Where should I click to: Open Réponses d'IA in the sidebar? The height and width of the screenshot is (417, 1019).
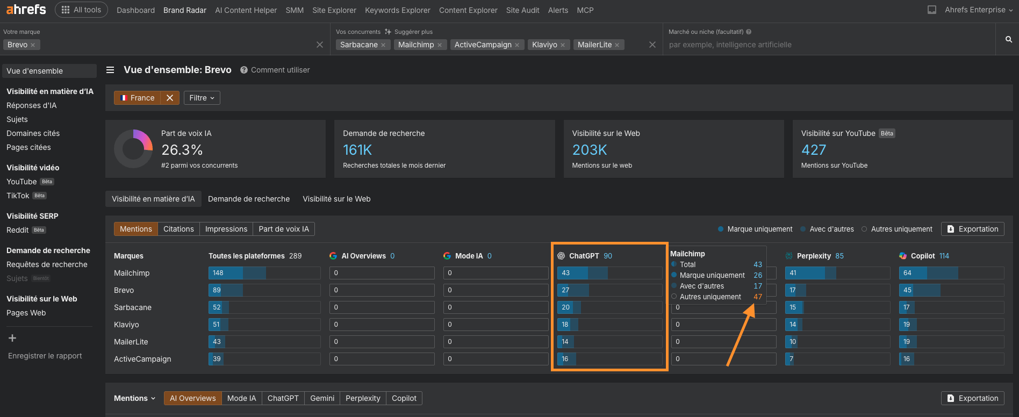31,105
